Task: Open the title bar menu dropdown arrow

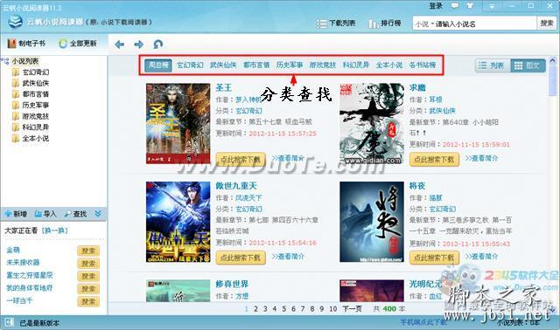Action: (x=492, y=6)
